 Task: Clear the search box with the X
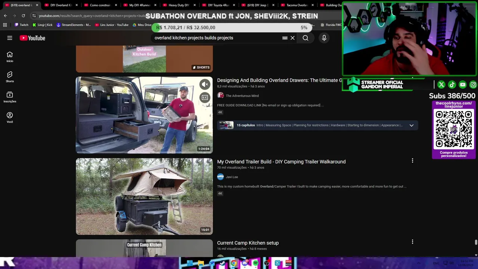(x=293, y=38)
